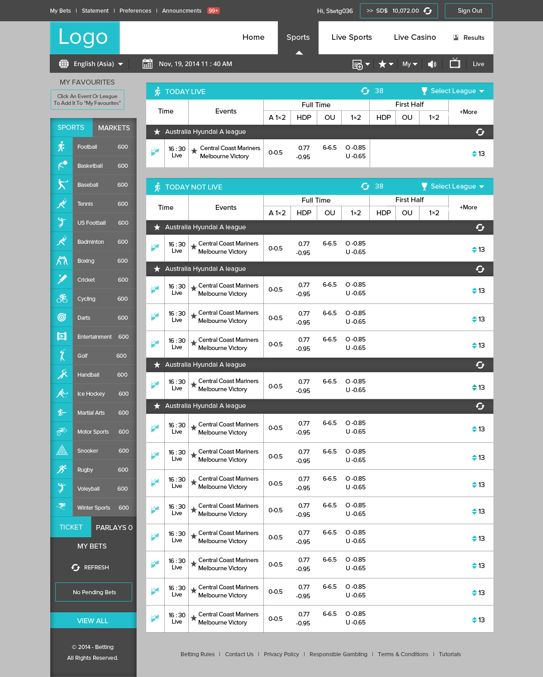Click the Cricket sport icon
This screenshot has height=677, width=543.
pyautogui.click(x=62, y=279)
